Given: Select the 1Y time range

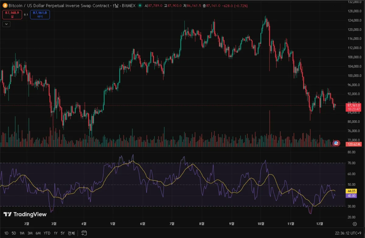Looking at the screenshot, I should click(56, 233).
